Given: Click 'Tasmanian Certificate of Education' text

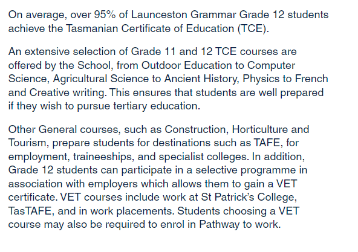Looking at the screenshot, I should click(150, 28).
